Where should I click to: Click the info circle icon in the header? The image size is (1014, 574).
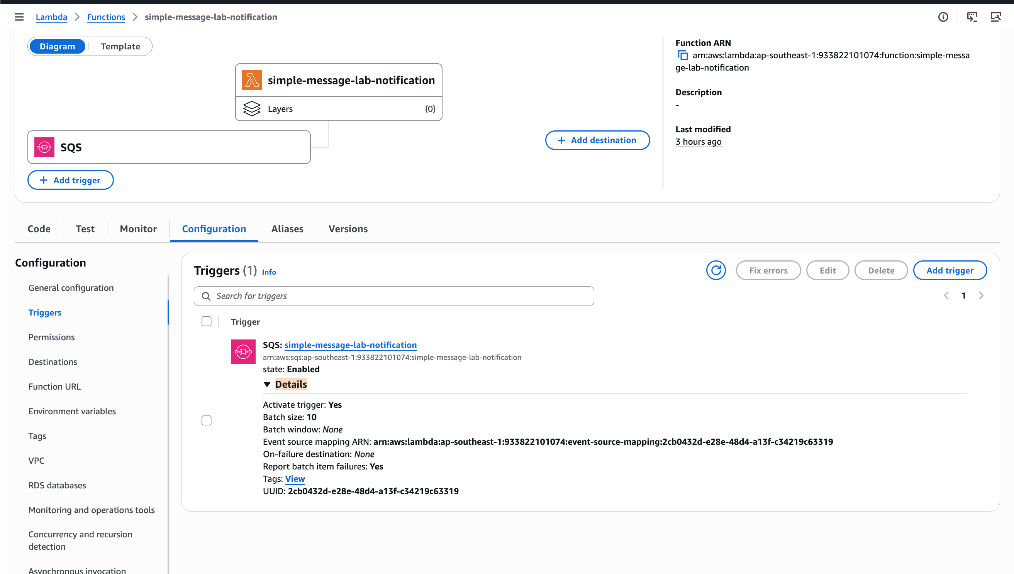(943, 17)
